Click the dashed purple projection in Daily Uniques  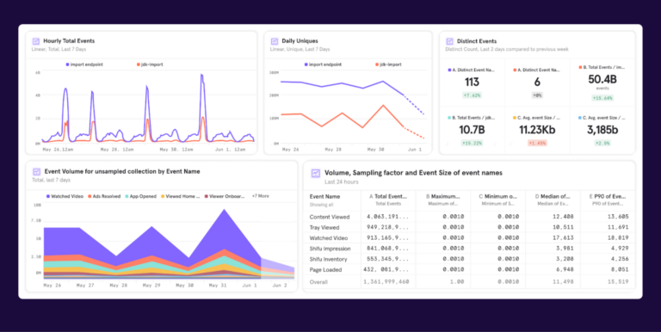pos(414,105)
